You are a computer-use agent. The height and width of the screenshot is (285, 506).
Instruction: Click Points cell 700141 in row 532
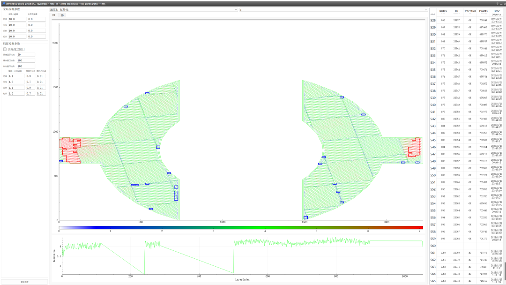[483, 48]
